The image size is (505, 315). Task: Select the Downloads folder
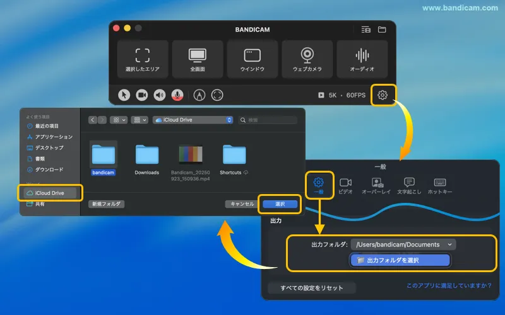click(x=147, y=160)
